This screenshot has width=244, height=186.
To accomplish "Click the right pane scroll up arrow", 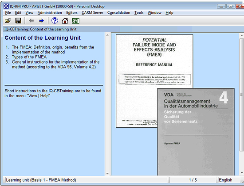I will tap(242, 36).
